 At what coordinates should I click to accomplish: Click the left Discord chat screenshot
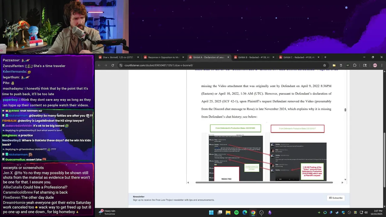pyautogui.click(x=236, y=158)
